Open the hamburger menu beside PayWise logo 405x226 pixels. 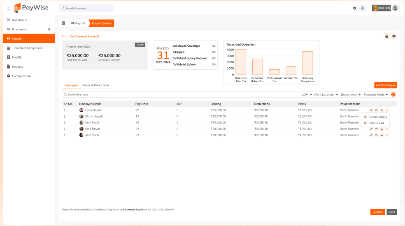[x=9, y=8]
